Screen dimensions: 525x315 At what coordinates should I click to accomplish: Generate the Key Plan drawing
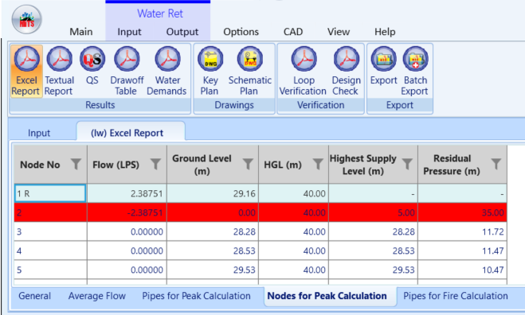[x=210, y=72]
